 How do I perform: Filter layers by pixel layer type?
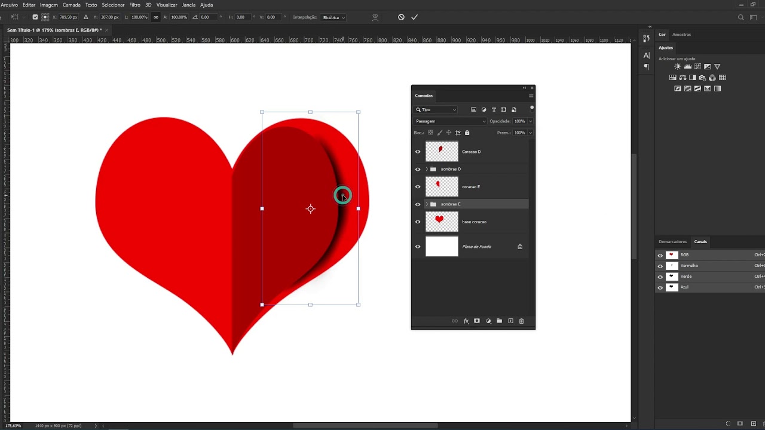pyautogui.click(x=474, y=110)
